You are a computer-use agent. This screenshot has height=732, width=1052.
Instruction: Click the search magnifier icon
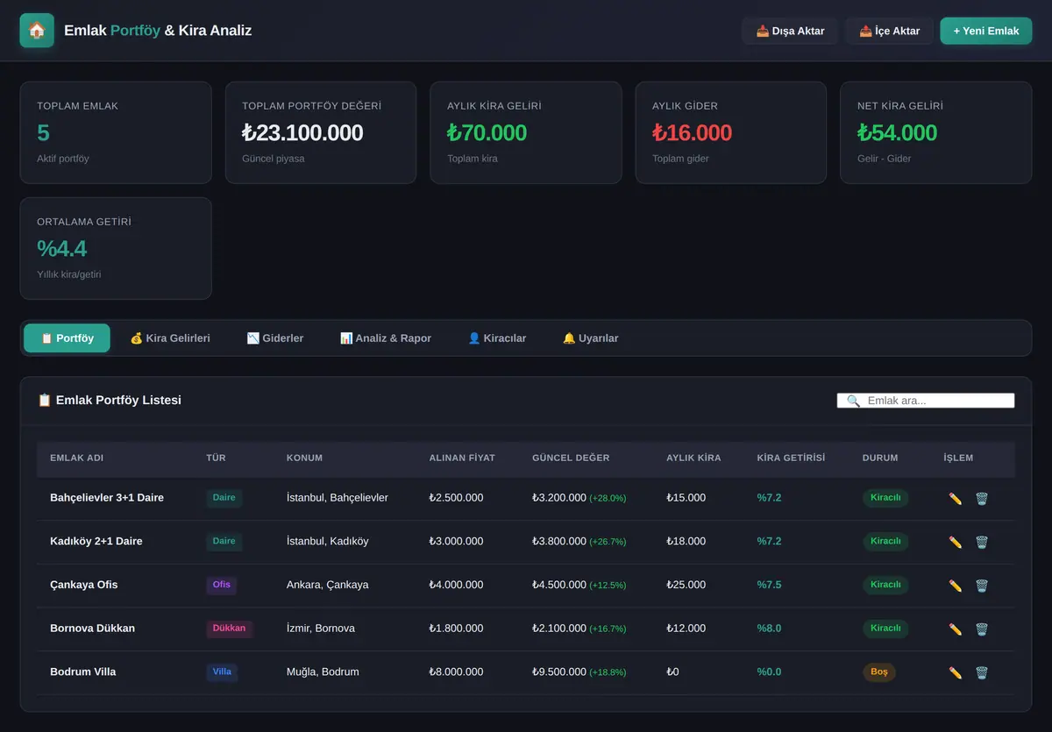853,401
